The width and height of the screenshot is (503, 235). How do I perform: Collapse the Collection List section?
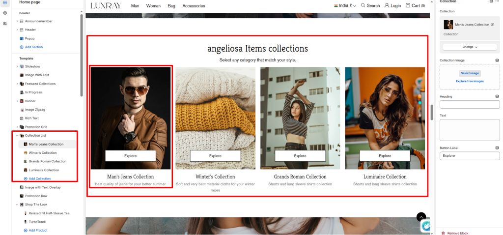(17, 136)
